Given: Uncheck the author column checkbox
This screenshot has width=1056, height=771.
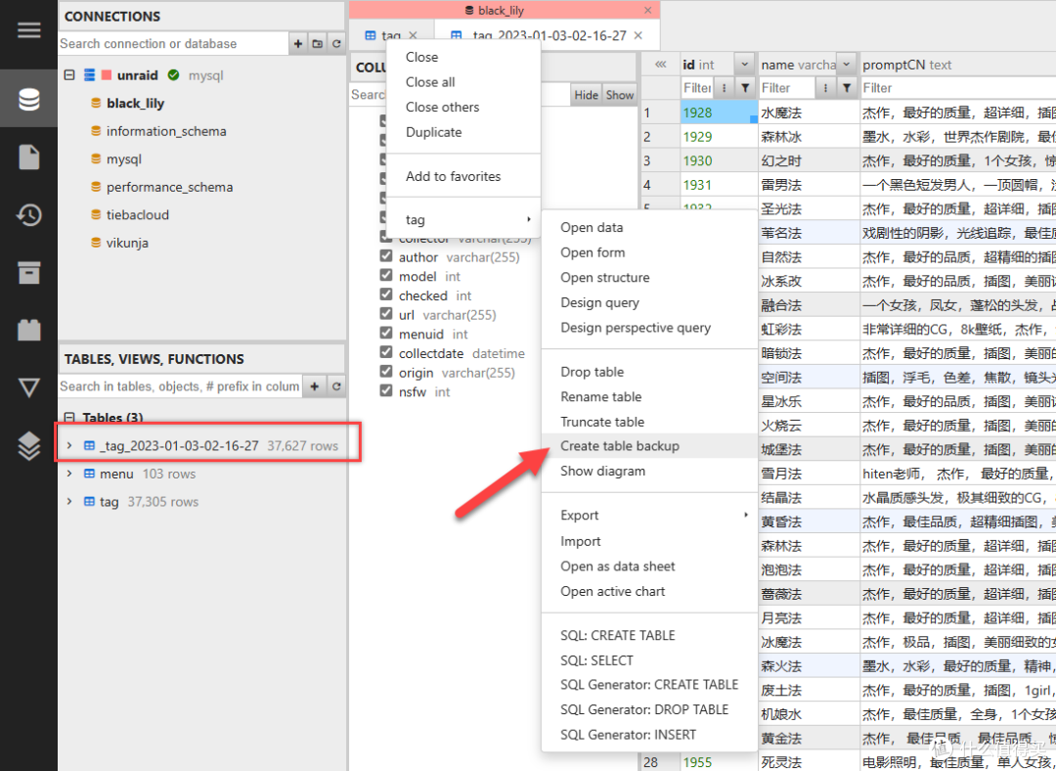Looking at the screenshot, I should [386, 257].
